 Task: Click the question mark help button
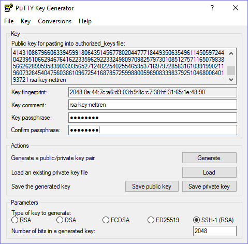point(212,8)
